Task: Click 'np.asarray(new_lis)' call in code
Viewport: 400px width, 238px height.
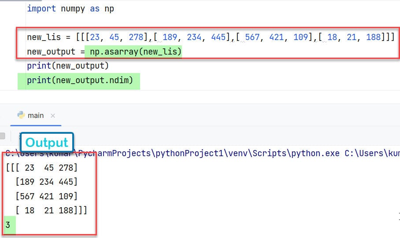Action: coord(135,52)
